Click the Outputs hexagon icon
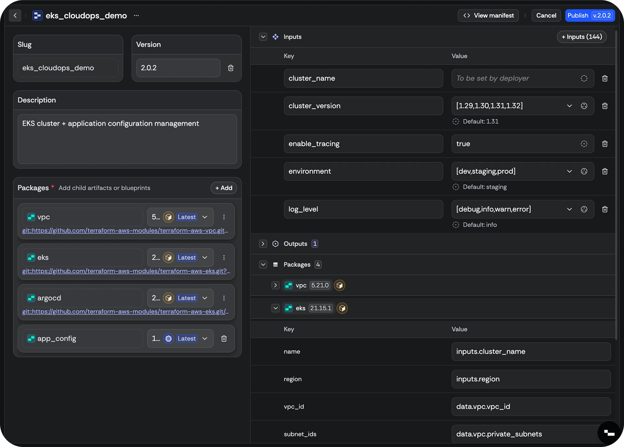Screen dimensions: 624x447 (x=275, y=244)
